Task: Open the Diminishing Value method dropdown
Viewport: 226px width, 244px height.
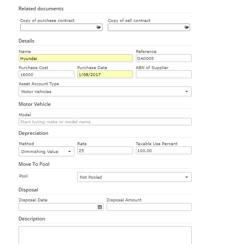Action: 69,151
